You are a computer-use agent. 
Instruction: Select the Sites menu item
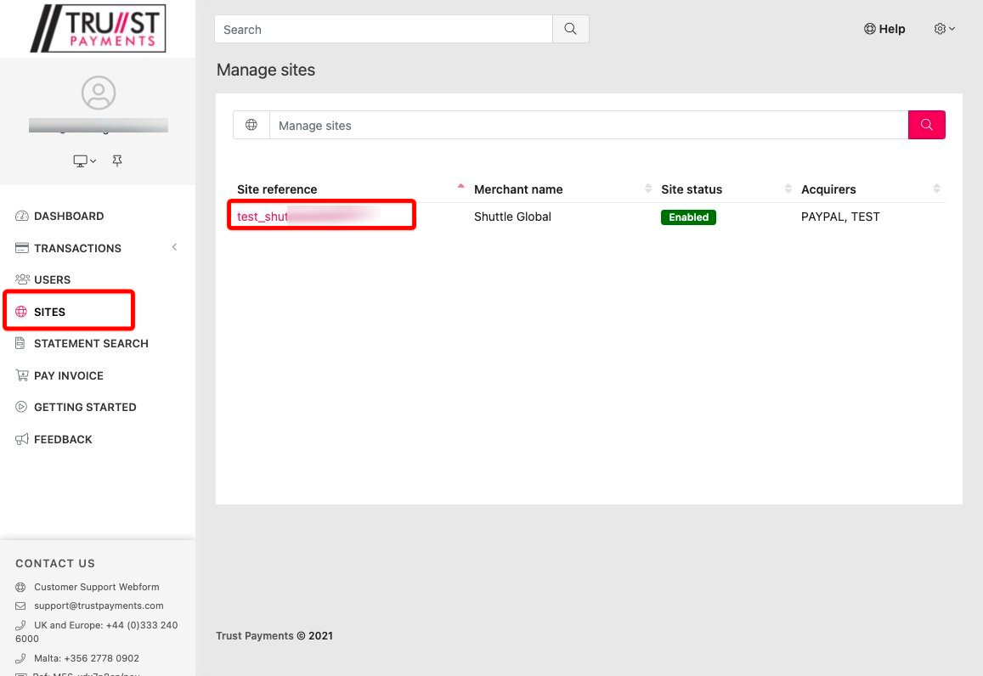49,312
